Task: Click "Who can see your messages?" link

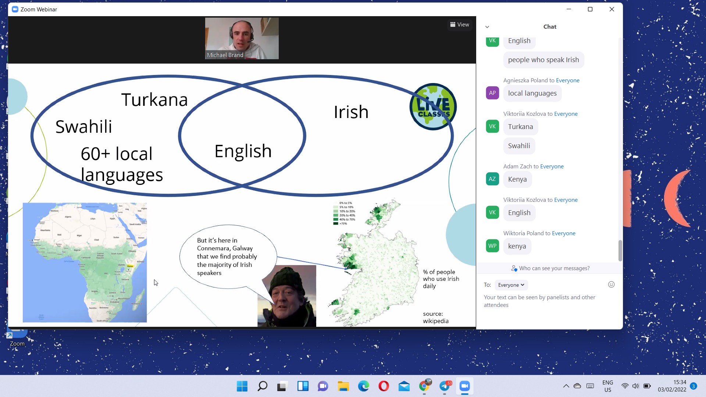Action: 550,268
